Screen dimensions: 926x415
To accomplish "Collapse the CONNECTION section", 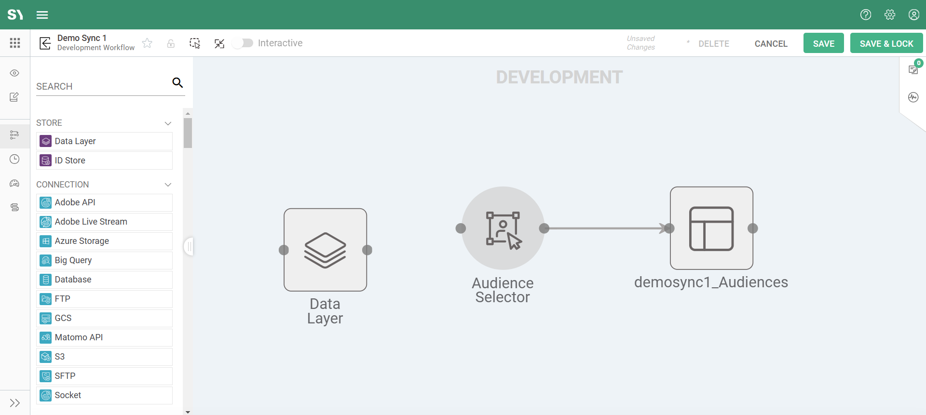I will (x=168, y=185).
